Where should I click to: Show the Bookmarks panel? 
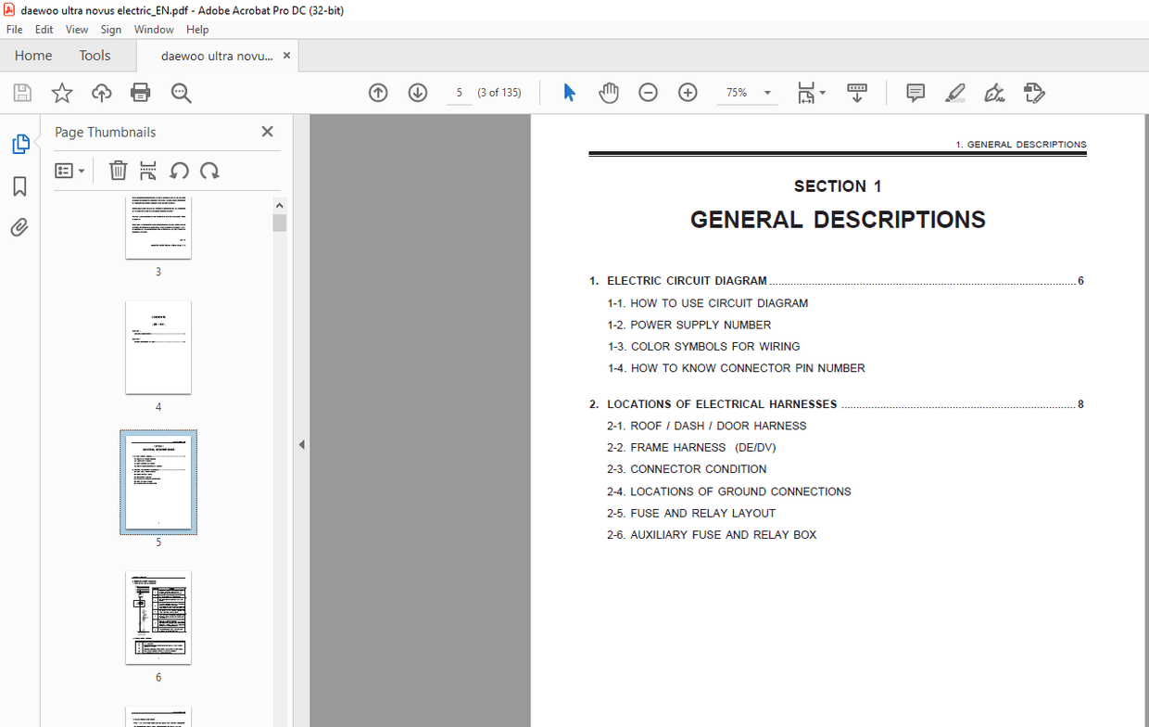[20, 186]
